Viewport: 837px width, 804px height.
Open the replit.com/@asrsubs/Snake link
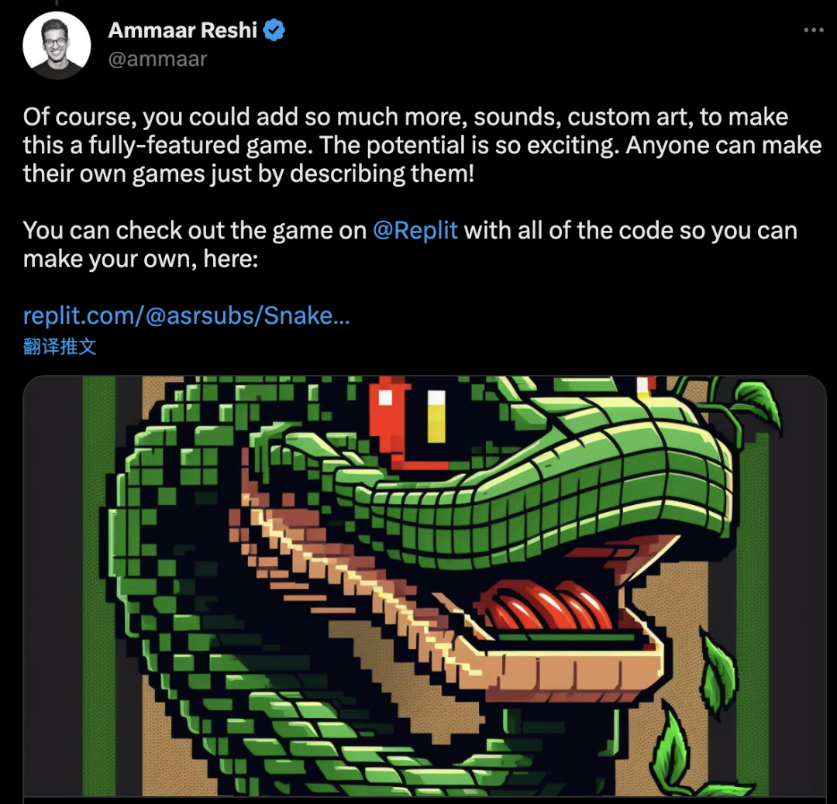[x=186, y=315]
